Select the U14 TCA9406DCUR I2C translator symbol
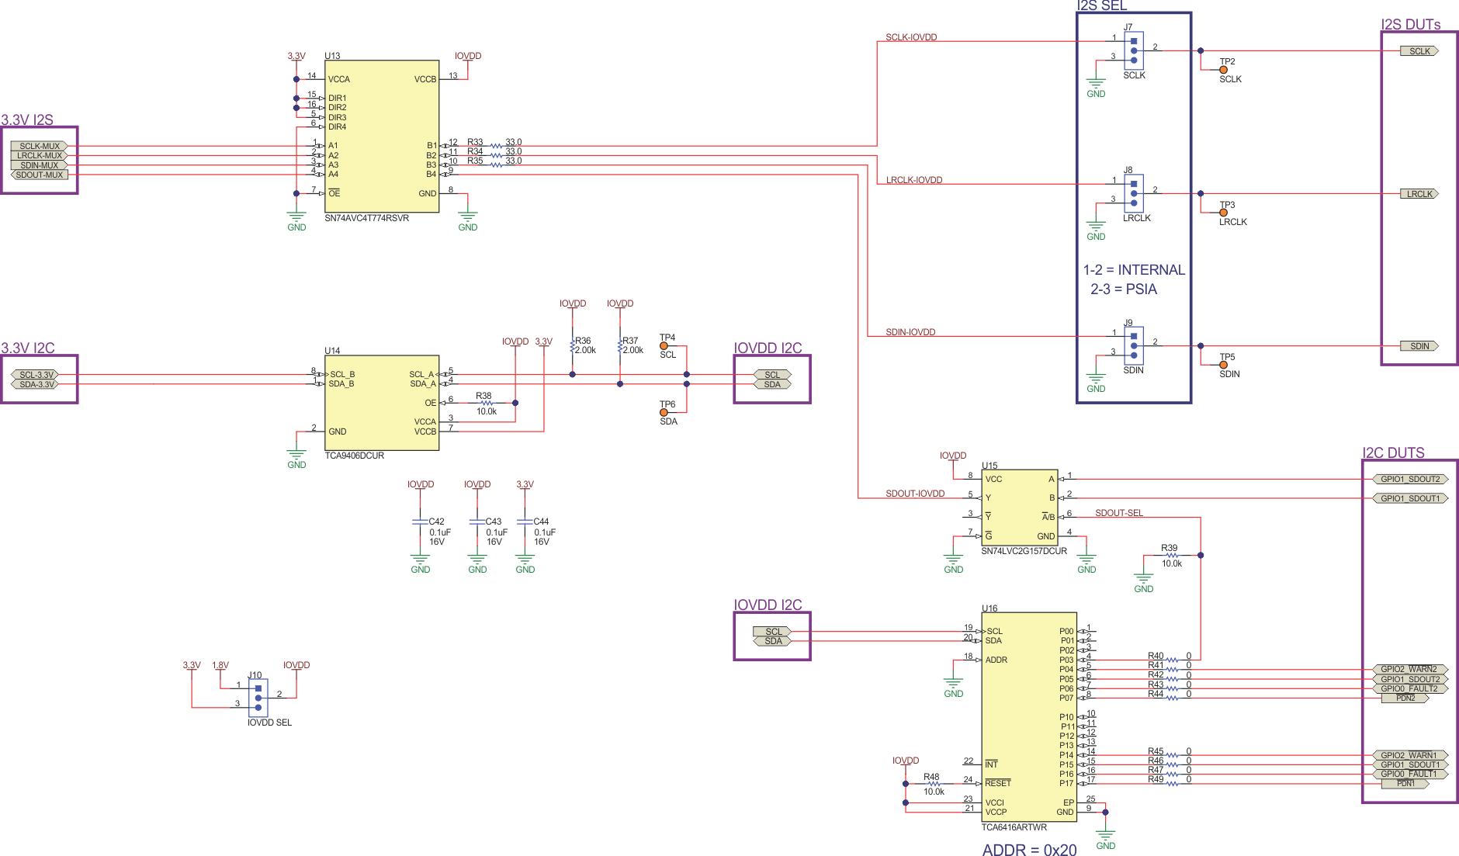1459x856 pixels. tap(380, 404)
